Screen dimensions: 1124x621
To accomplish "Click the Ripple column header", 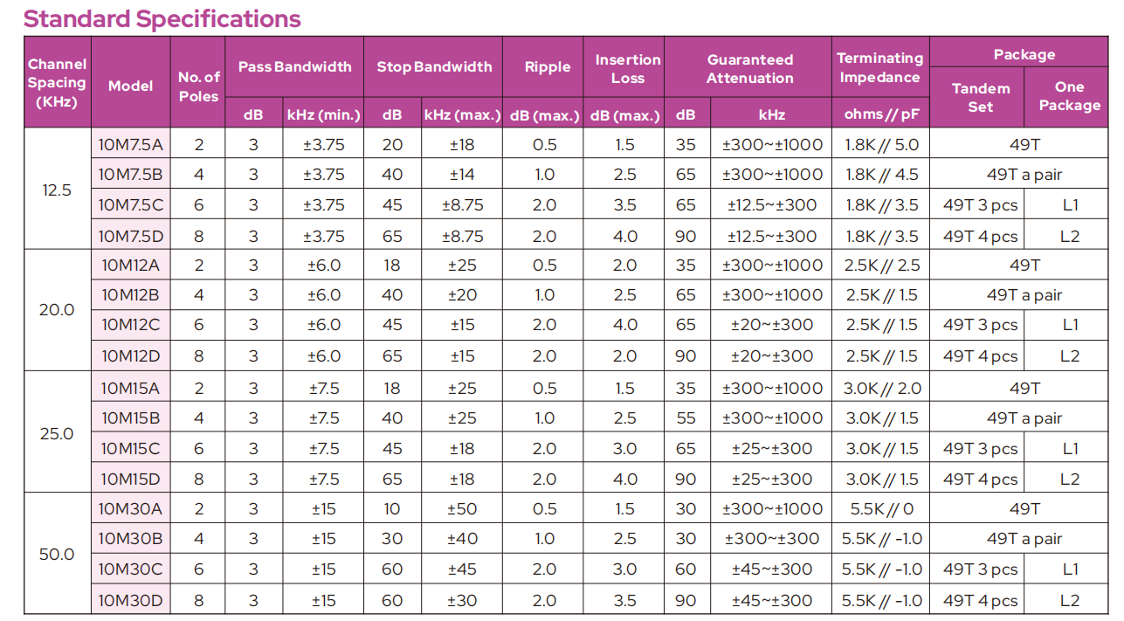I will [x=548, y=67].
